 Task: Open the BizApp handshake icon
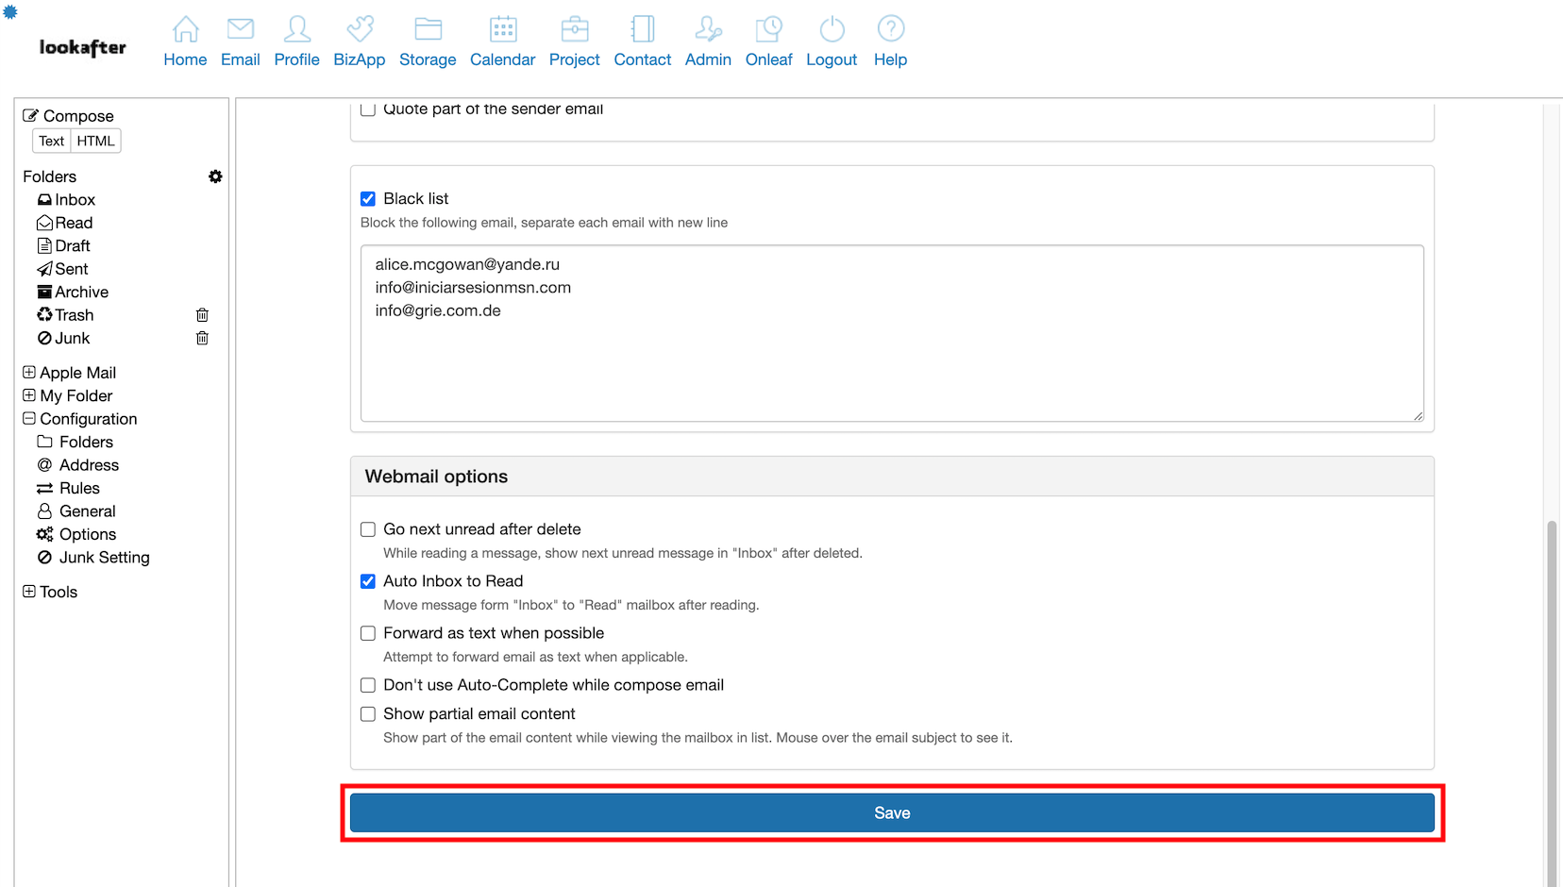tap(360, 29)
